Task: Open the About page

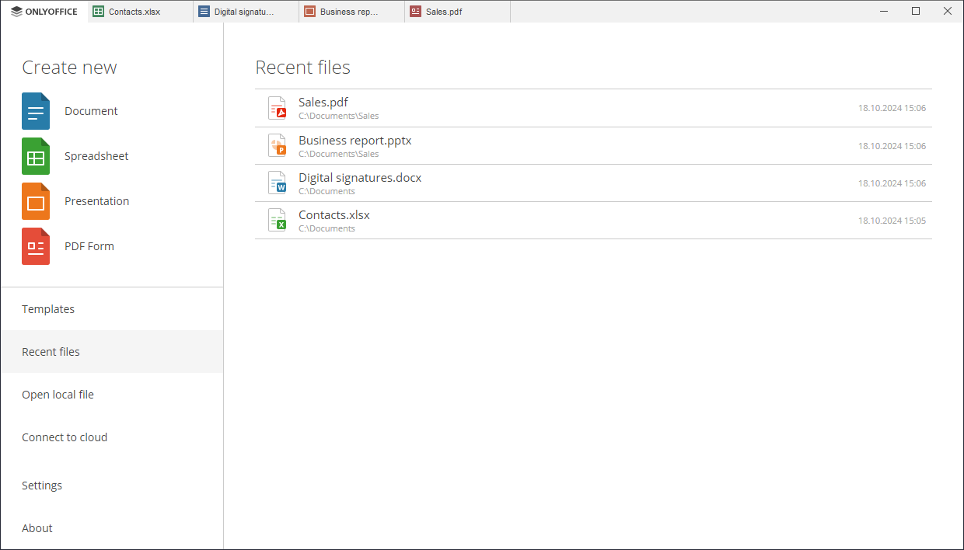Action: pos(37,528)
